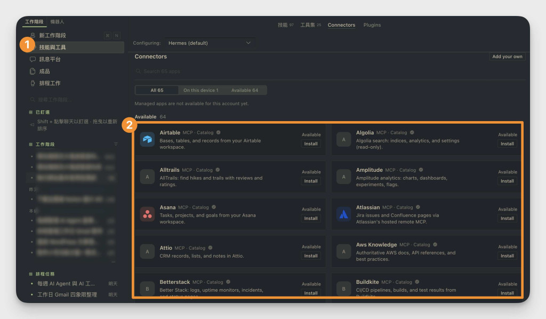Show the All 65 connectors filter
The image size is (546, 319).
[157, 90]
